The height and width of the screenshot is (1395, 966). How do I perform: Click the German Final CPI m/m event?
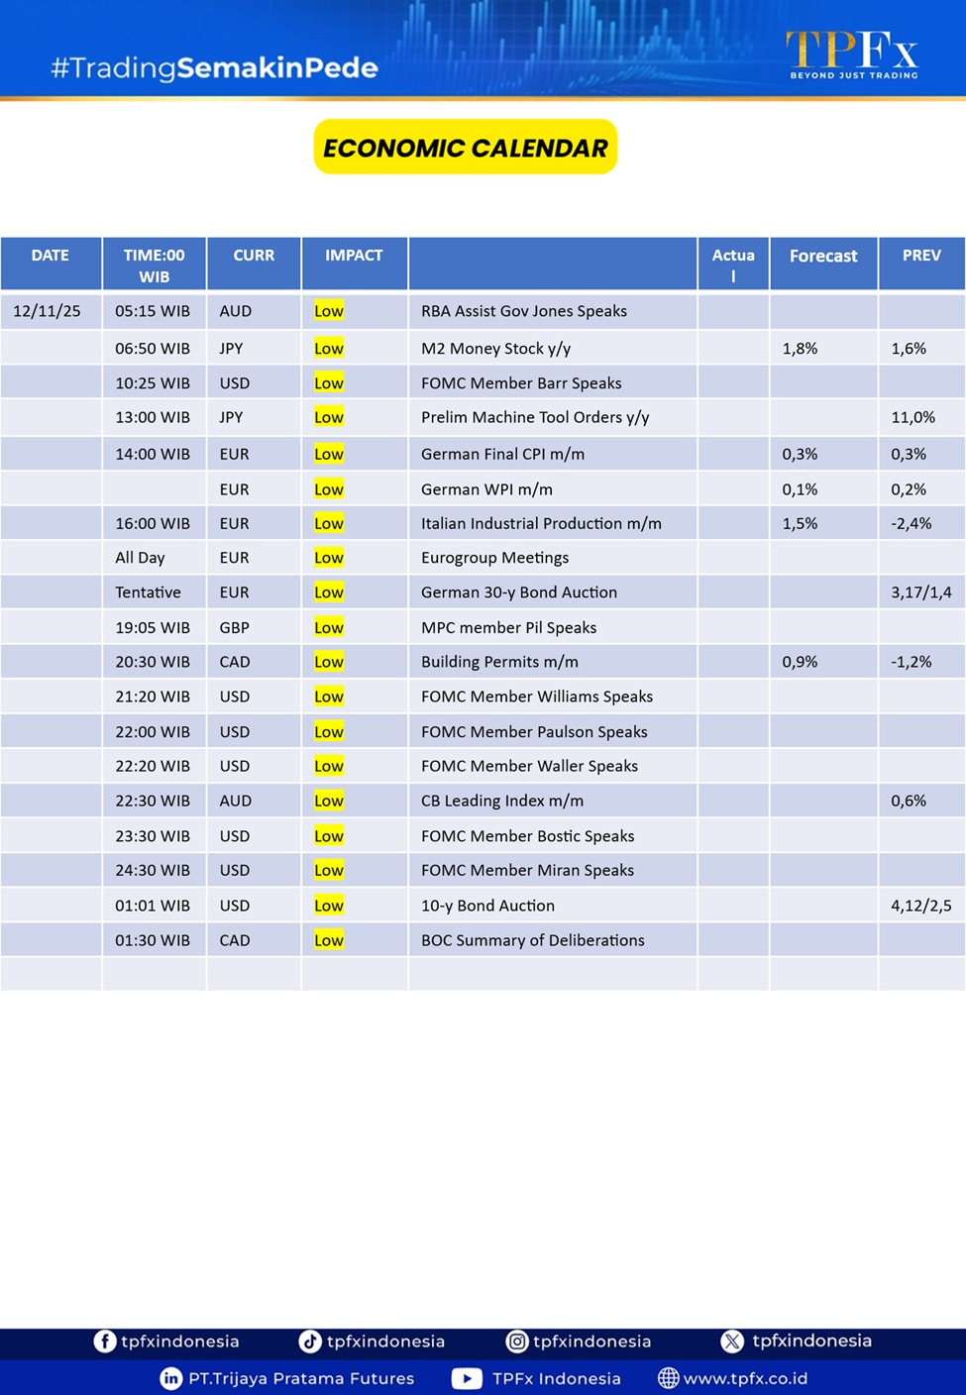click(x=502, y=454)
